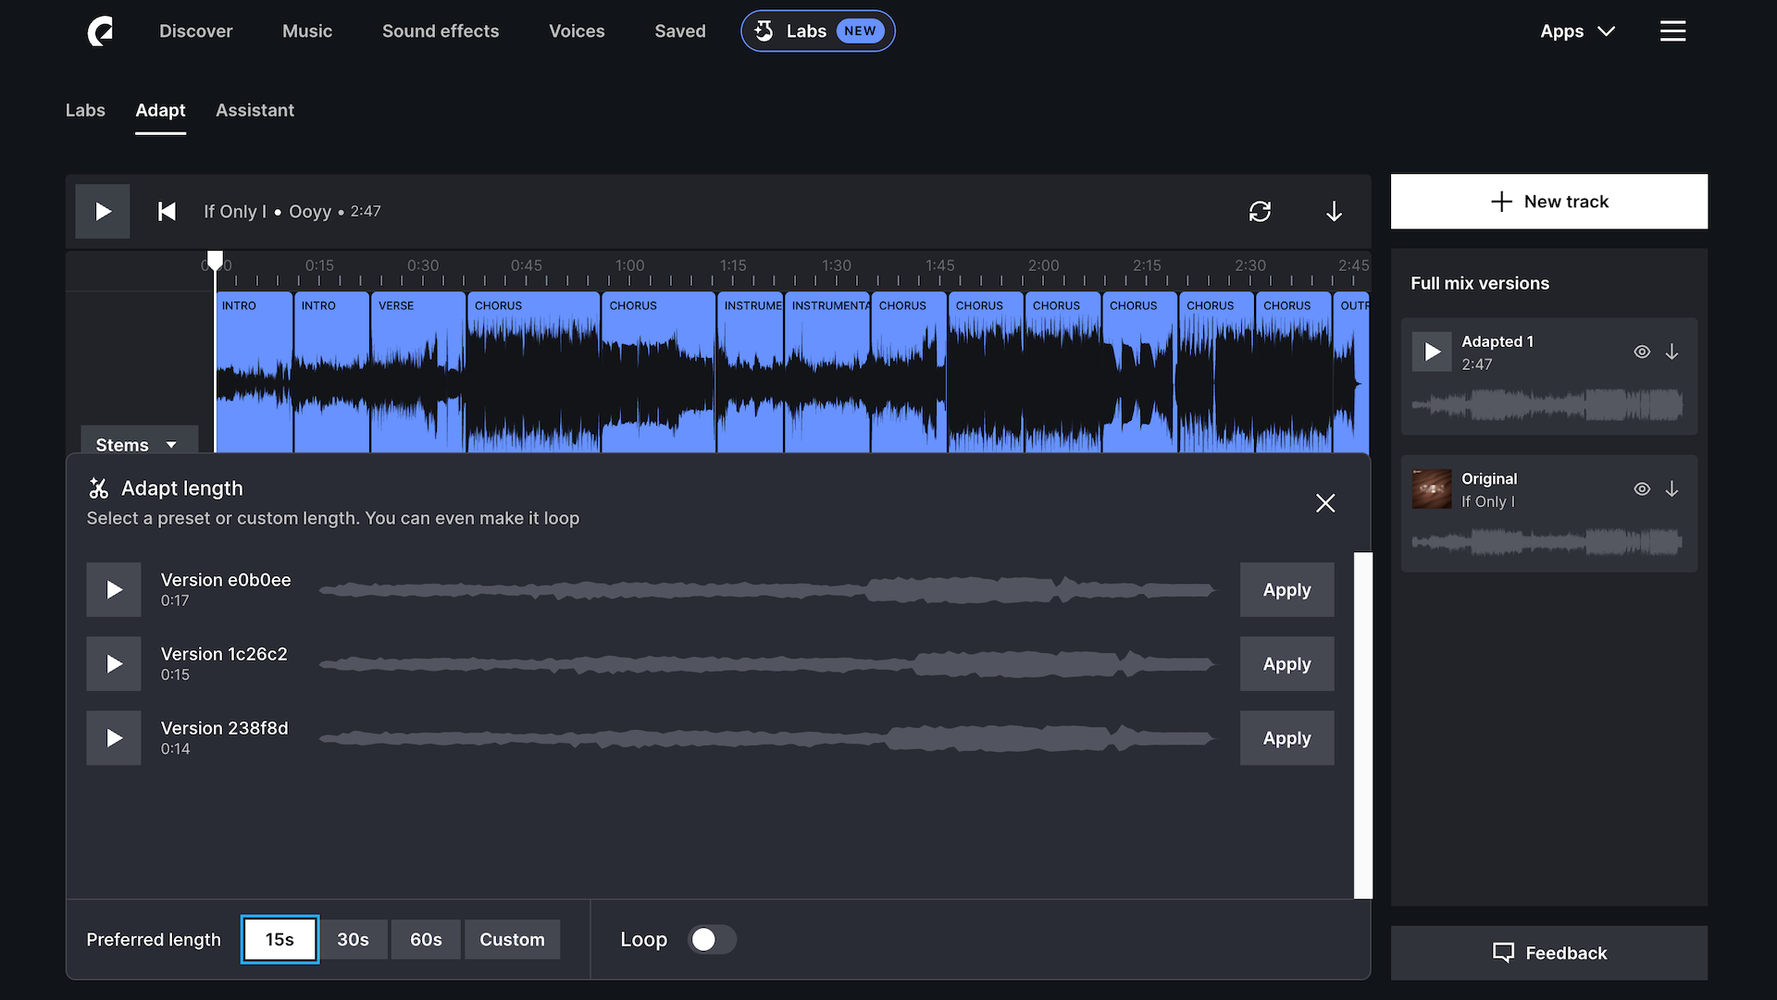Play the Adapted 1 full mix version

(x=1432, y=352)
